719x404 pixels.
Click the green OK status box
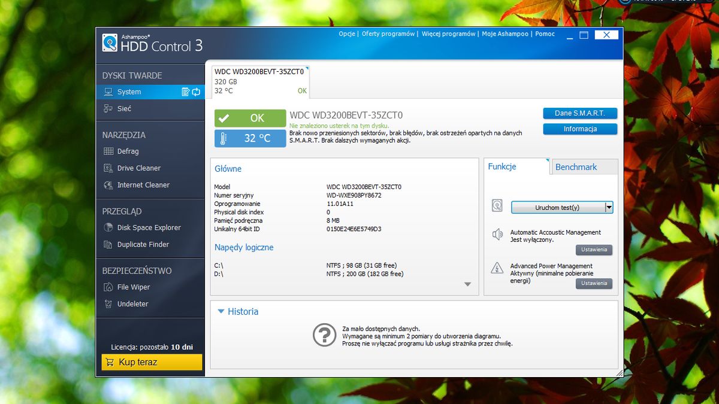(250, 119)
